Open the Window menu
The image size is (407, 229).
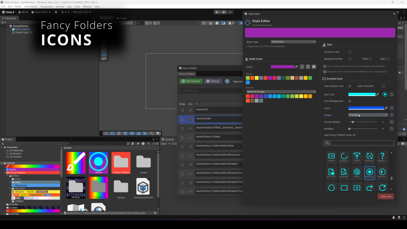87,6
